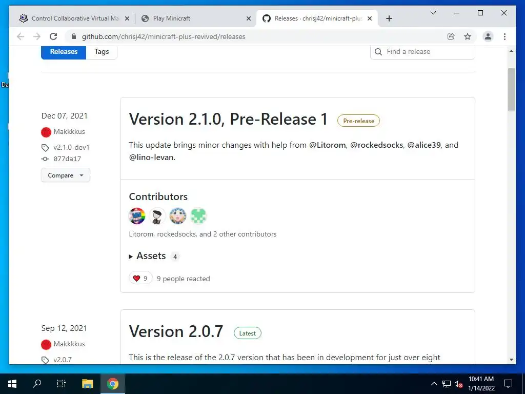This screenshot has height=394, width=525.
Task: Open the tab search chevron
Action: click(x=433, y=13)
